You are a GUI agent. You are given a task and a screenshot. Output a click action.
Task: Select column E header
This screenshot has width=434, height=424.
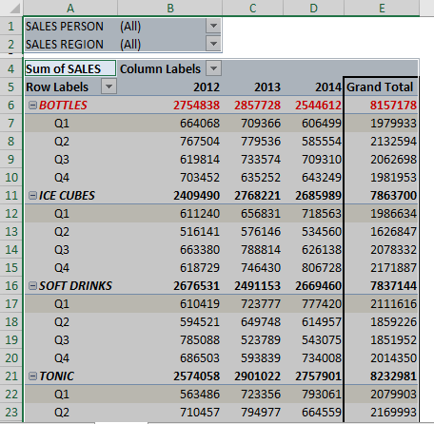[382, 8]
